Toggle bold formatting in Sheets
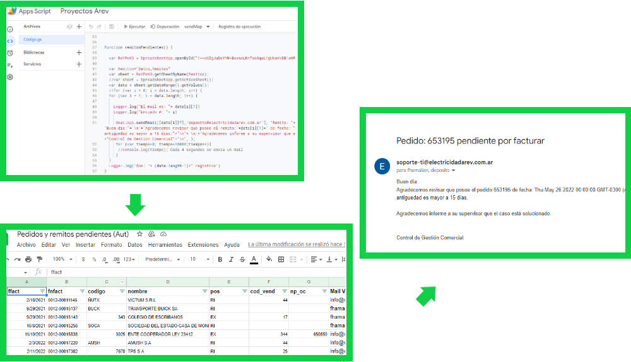Image resolution: width=631 pixels, height=362 pixels. 220,259
